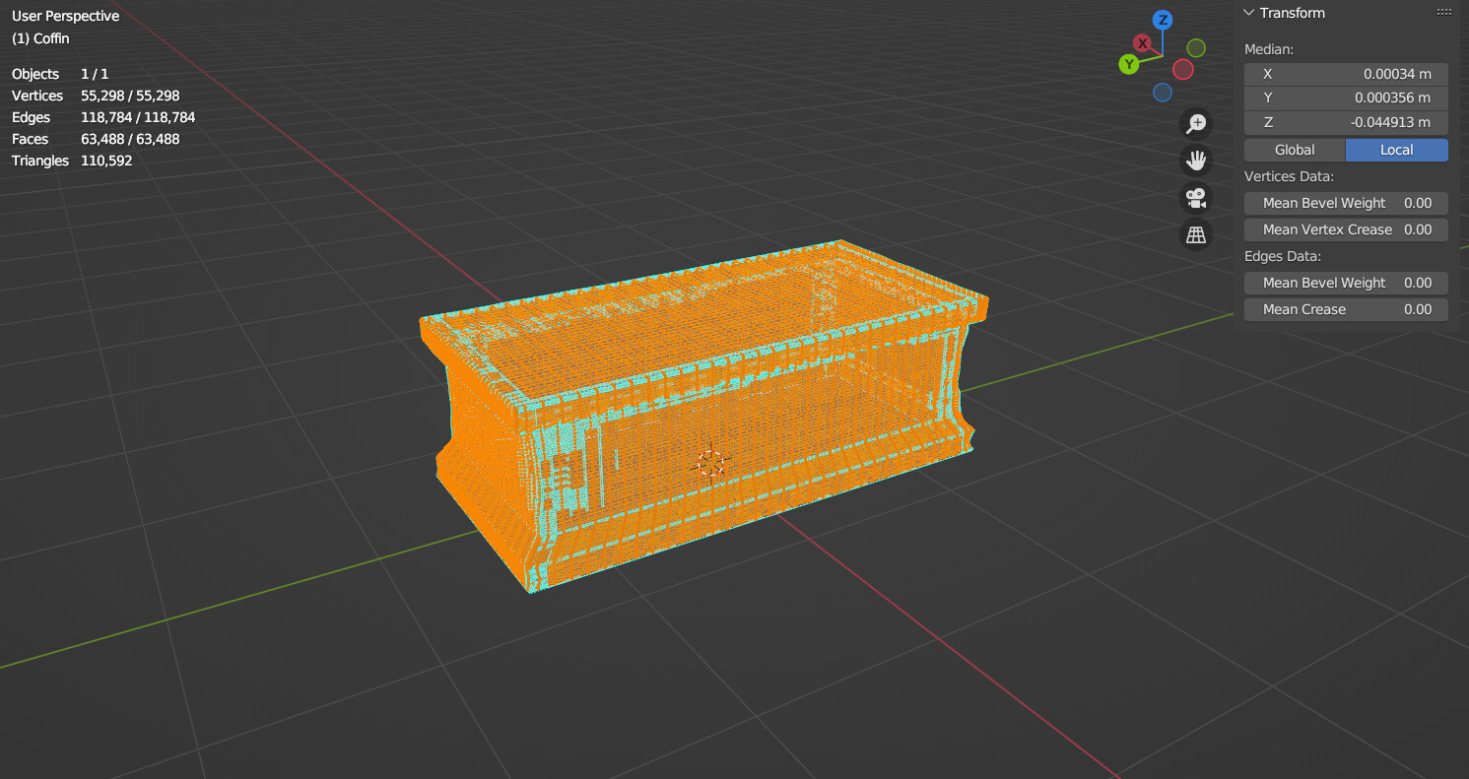Click the Triangles count '110,592'

click(x=106, y=161)
